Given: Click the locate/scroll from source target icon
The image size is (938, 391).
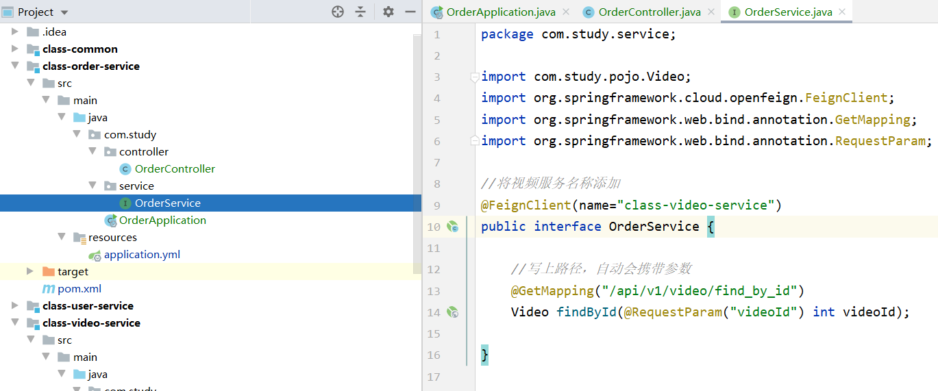Looking at the screenshot, I should pyautogui.click(x=338, y=12).
